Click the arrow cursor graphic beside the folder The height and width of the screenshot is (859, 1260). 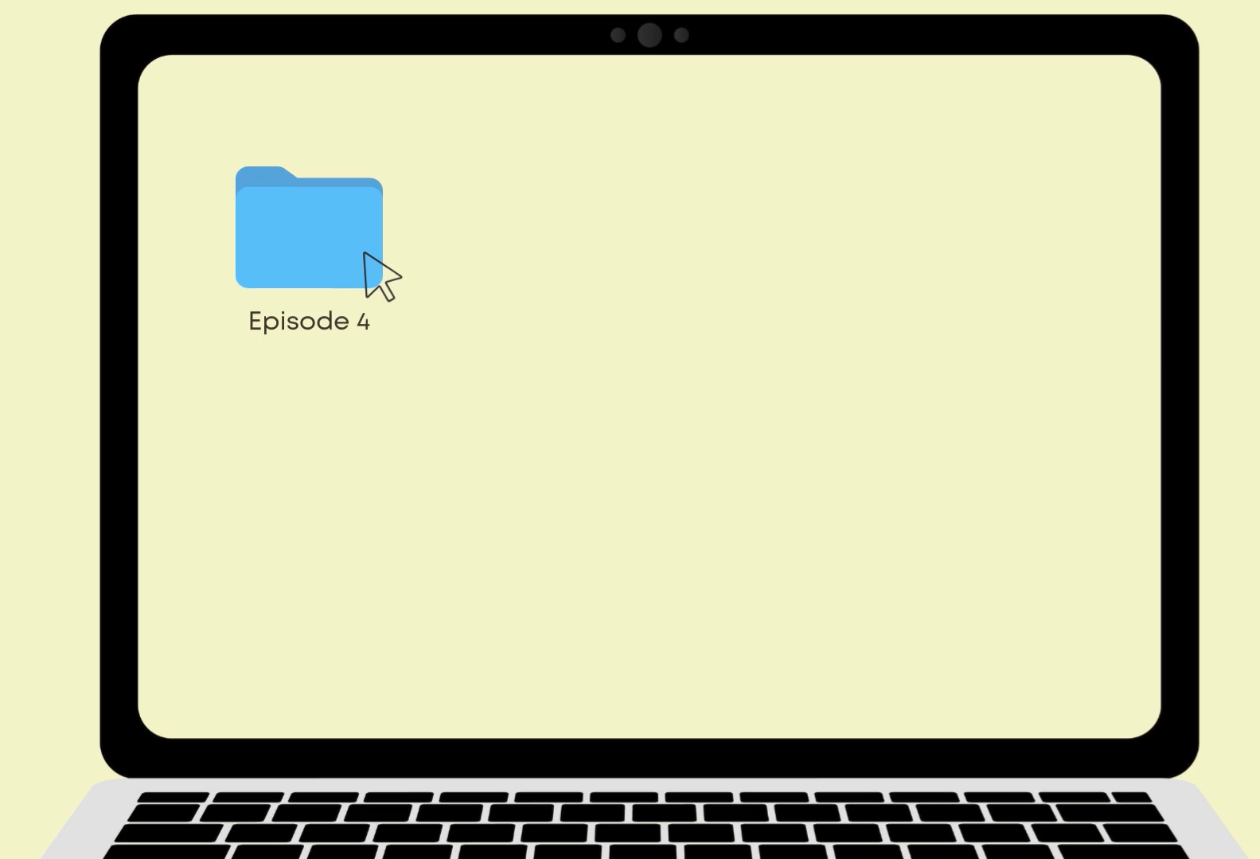[x=379, y=275]
